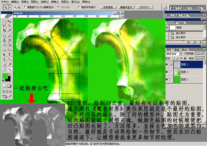Screen dimensions: 207x146
Task: Select the Zoom tool in toolbox
Action: (9, 69)
